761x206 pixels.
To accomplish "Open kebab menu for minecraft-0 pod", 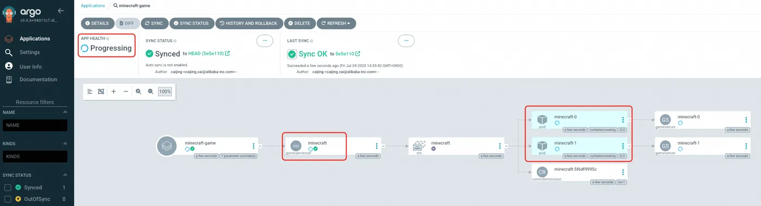I will pos(623,120).
